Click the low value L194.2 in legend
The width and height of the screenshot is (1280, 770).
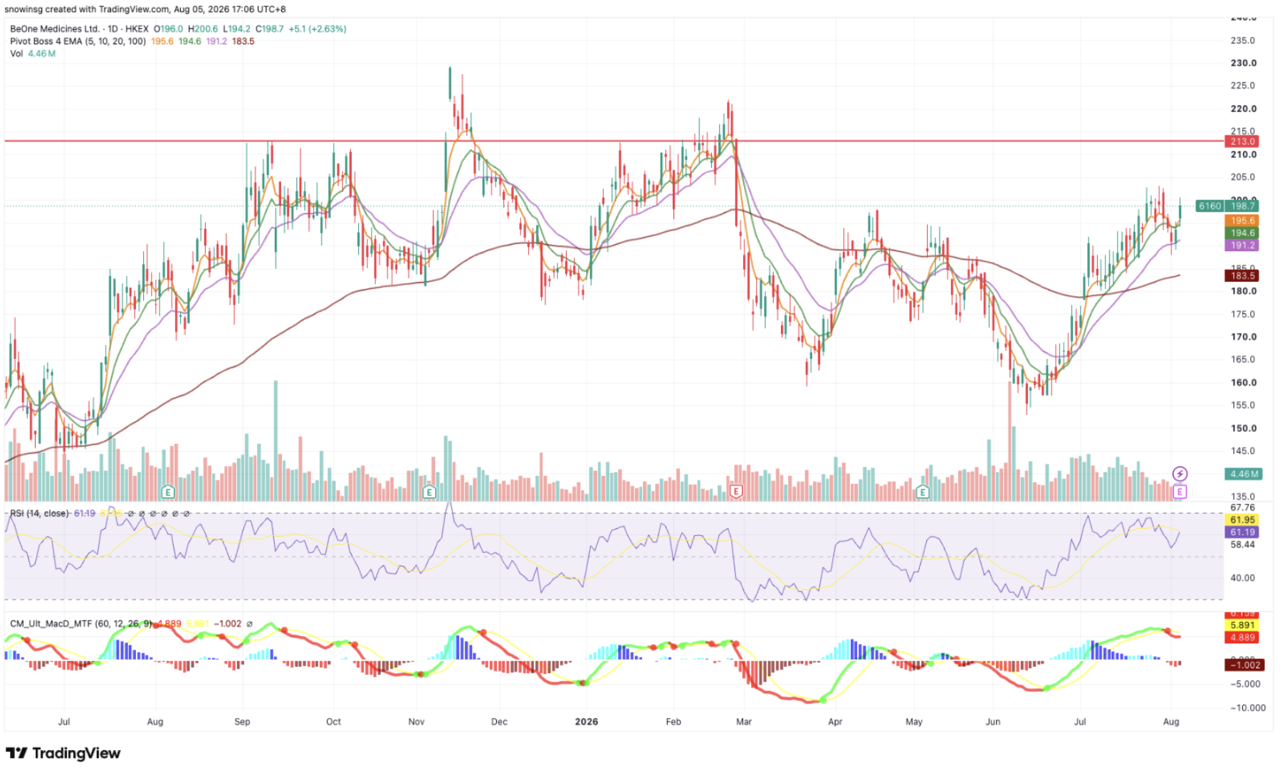[236, 29]
